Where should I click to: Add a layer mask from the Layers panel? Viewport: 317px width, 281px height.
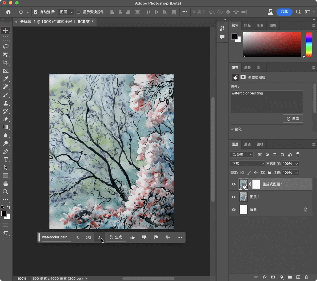[273, 277]
